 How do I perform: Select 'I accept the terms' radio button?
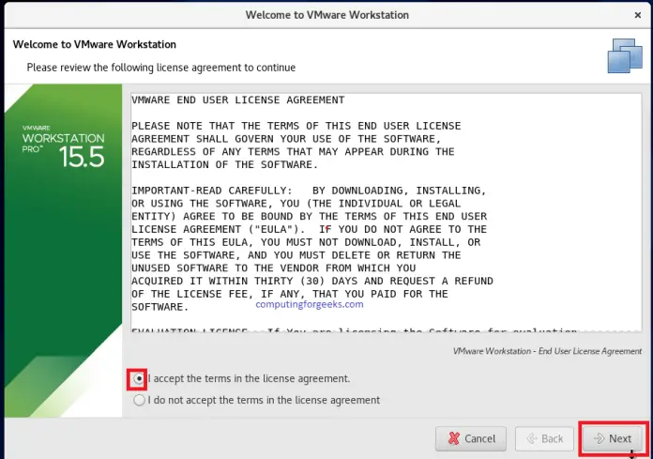click(139, 378)
